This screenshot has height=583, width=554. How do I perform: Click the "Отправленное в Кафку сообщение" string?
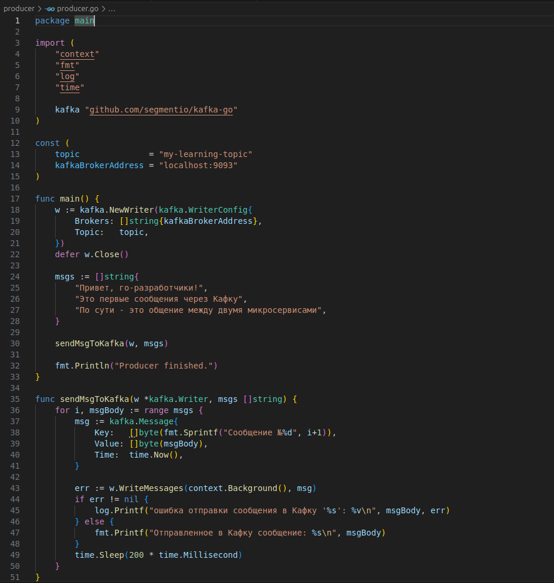[x=243, y=533]
